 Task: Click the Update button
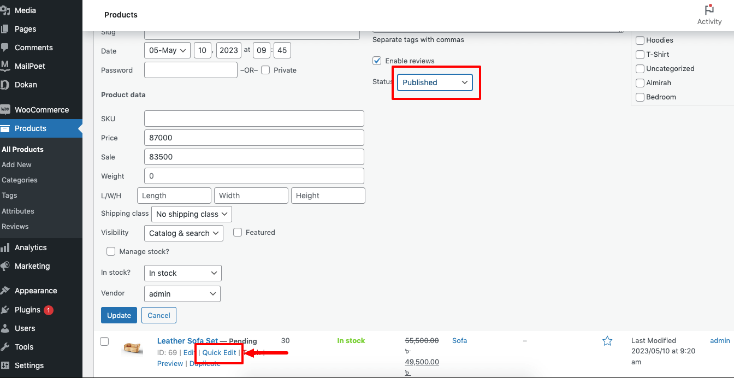tap(119, 315)
